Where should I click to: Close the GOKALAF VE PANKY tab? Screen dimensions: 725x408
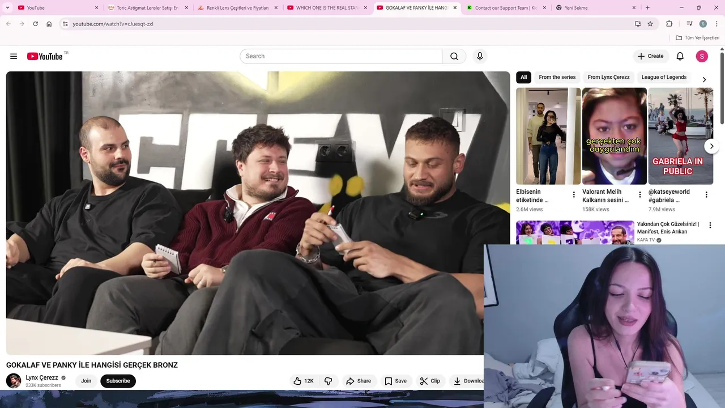pos(455,8)
